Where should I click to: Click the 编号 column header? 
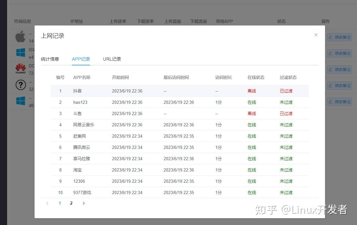pos(60,77)
